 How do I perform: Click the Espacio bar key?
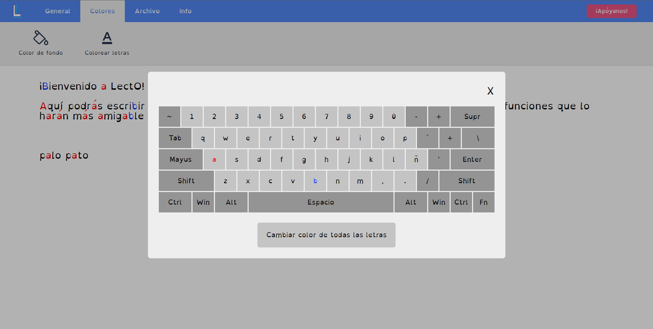(321, 202)
